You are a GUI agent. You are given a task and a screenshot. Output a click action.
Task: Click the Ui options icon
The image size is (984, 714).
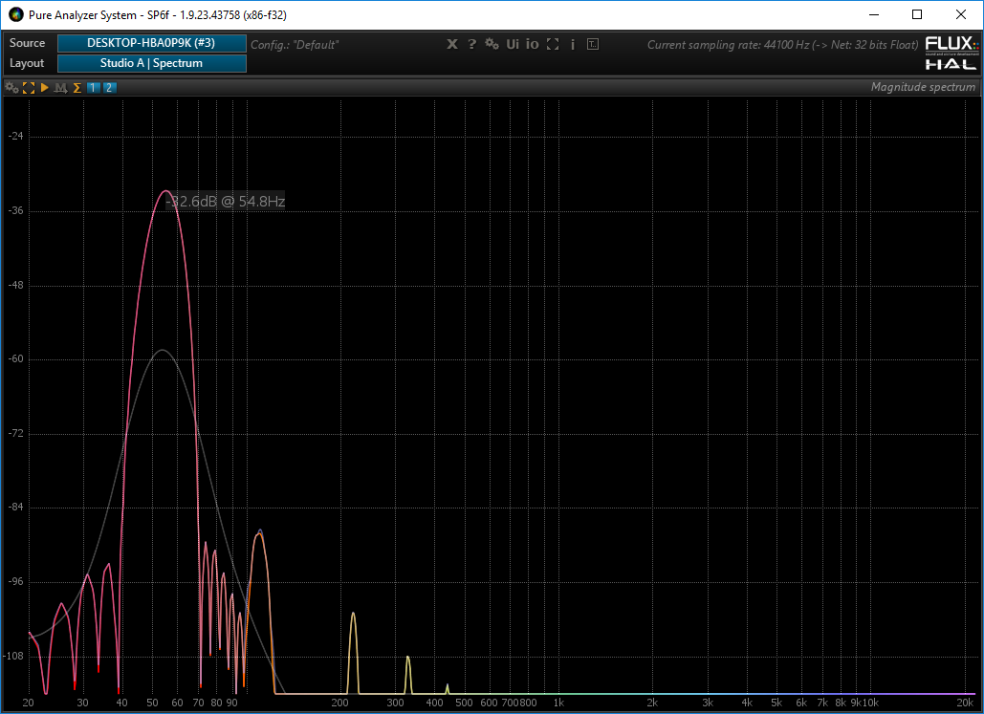(513, 45)
